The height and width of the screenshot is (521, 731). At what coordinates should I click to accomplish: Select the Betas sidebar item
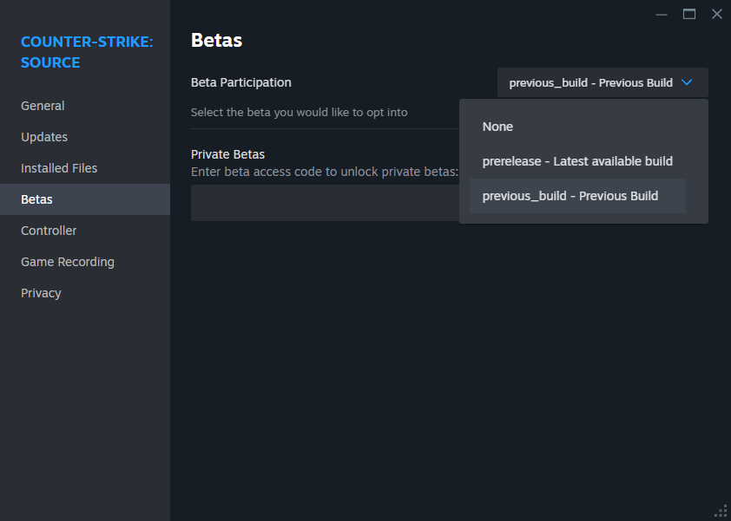(85, 199)
